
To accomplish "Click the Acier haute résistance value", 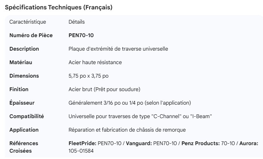I will [95, 62].
